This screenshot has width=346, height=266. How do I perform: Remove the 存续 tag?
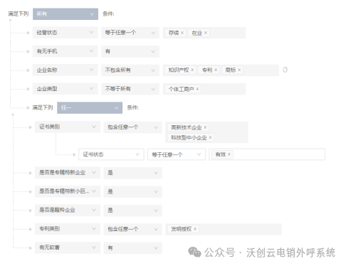tap(182, 33)
